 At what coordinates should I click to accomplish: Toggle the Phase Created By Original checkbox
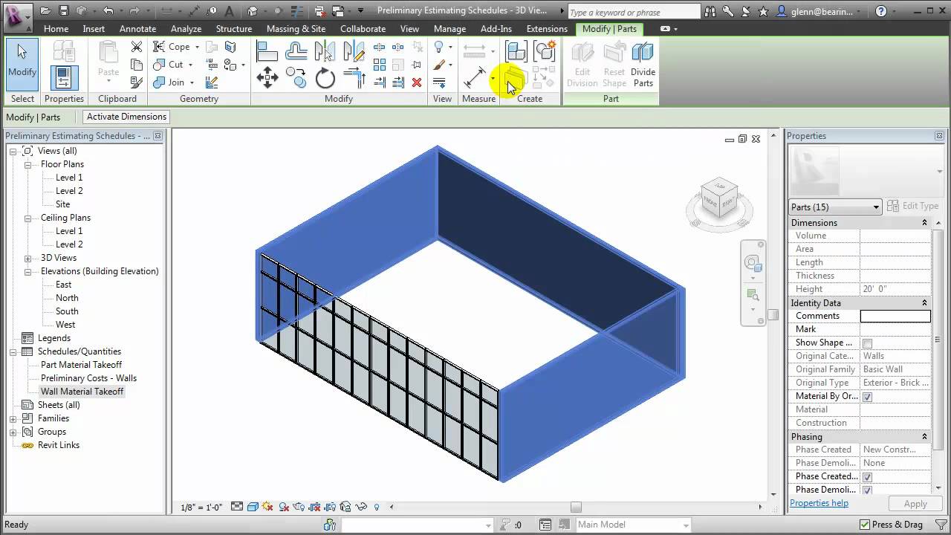coord(867,477)
